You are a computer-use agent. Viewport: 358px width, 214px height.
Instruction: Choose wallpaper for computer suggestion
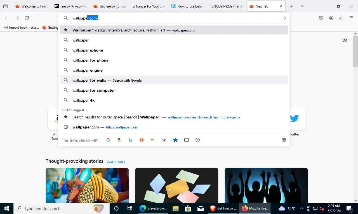174,90
